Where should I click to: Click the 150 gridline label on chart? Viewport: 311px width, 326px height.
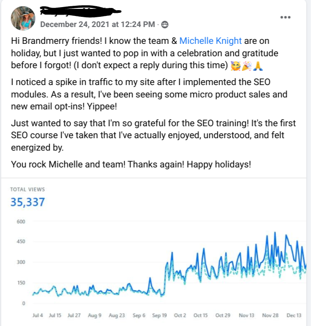click(21, 283)
